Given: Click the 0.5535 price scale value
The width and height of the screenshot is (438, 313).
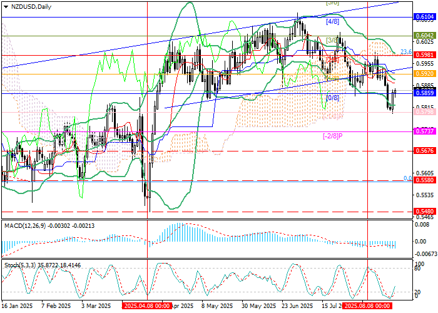Looking at the screenshot, I should coord(424,195).
